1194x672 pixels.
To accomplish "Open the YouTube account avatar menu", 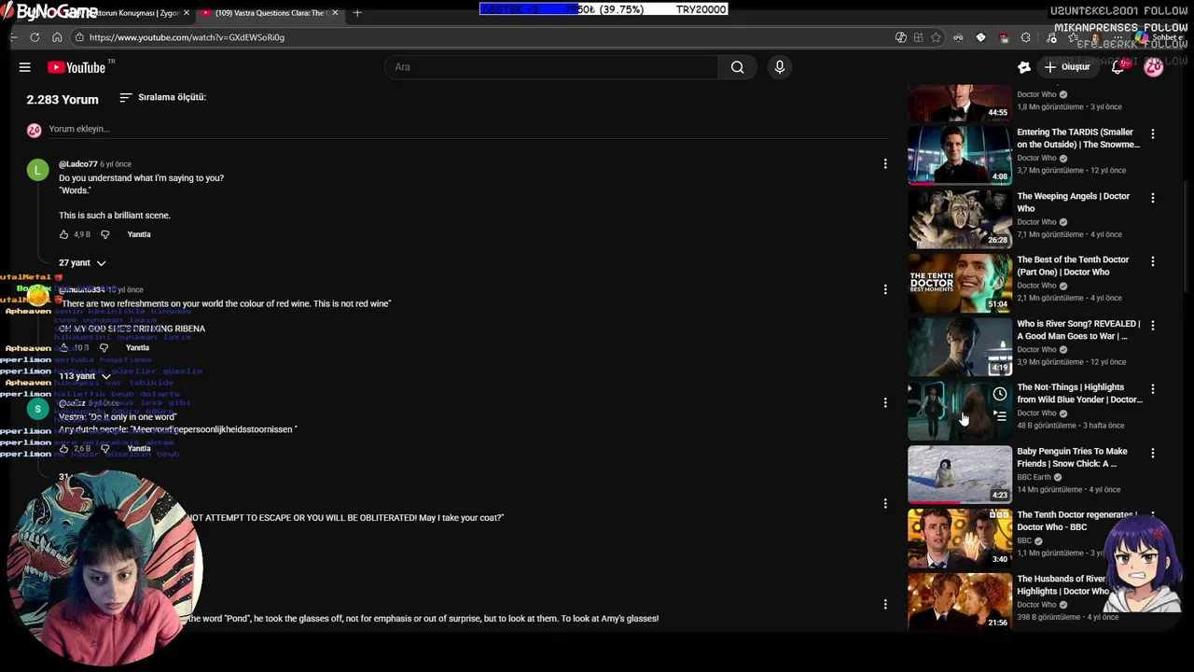I will [1154, 67].
